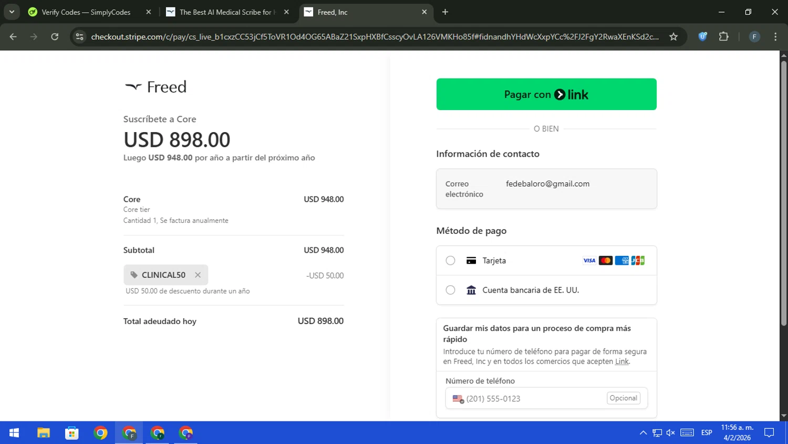
Task: Open File Explorer from taskbar
Action: coord(44,433)
